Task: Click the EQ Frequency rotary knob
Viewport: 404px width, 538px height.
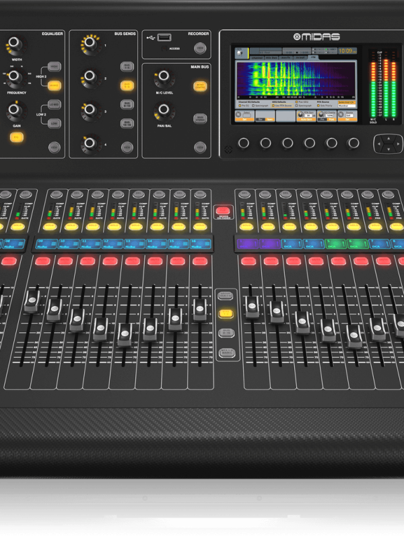Action: [x=13, y=76]
